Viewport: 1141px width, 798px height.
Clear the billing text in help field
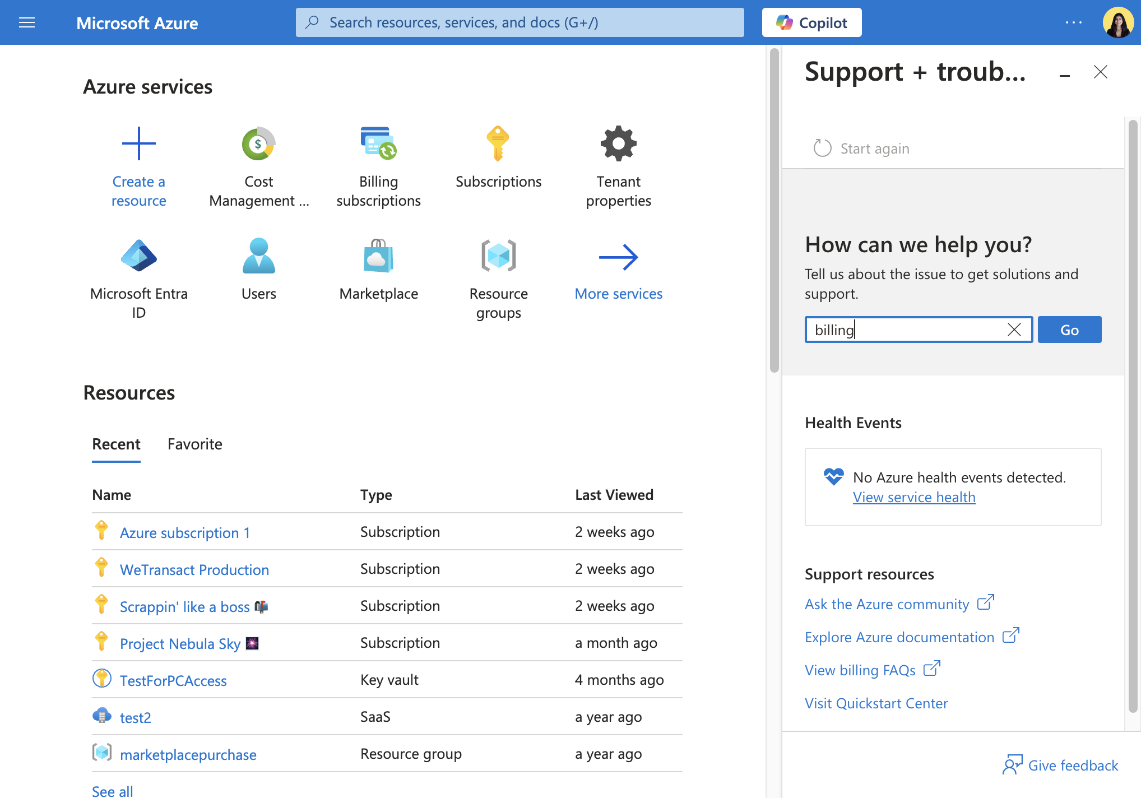(x=1014, y=330)
